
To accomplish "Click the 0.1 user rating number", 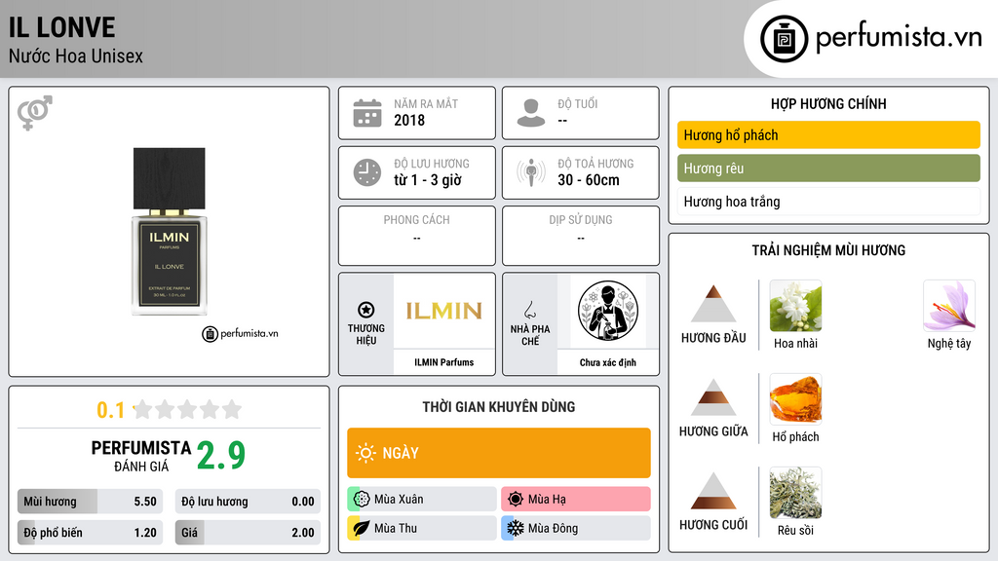I will (111, 410).
